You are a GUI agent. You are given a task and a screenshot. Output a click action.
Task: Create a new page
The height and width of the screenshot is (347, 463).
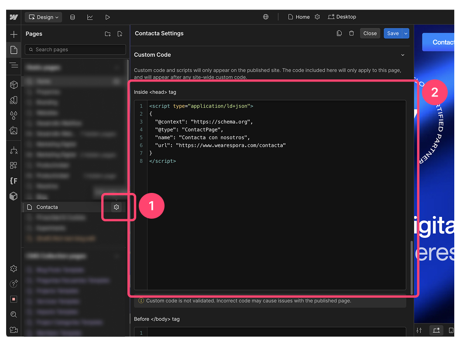[120, 34]
